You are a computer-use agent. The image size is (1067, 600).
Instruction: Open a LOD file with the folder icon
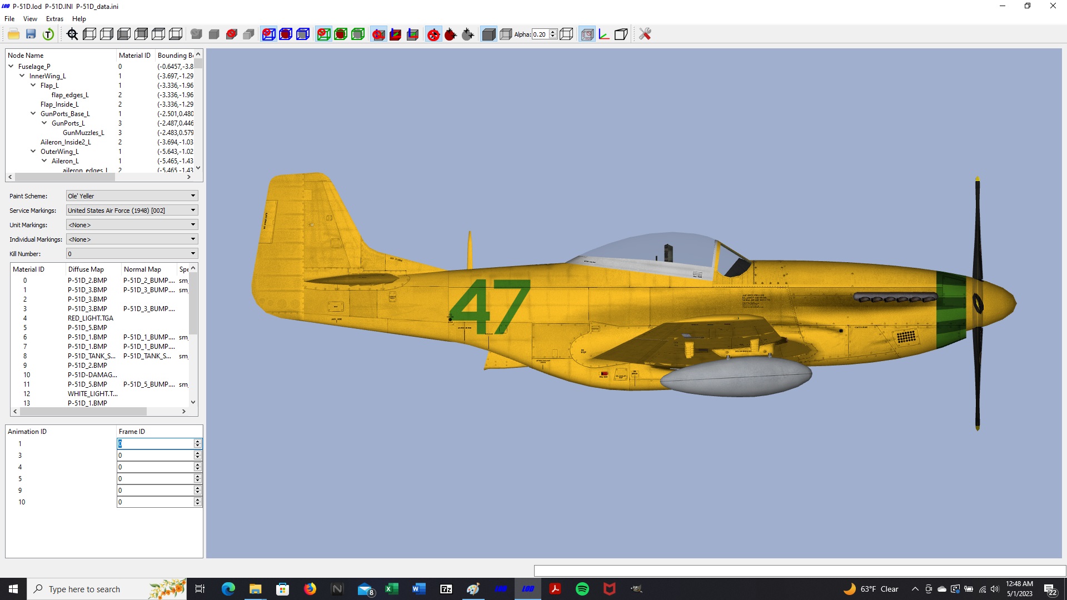[x=14, y=34]
